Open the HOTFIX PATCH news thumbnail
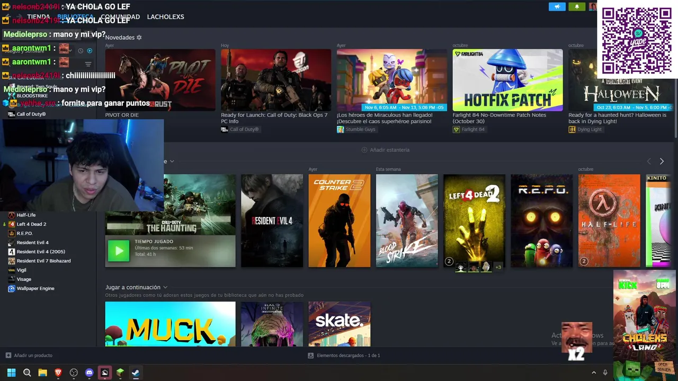This screenshot has height=381, width=678. (x=508, y=80)
